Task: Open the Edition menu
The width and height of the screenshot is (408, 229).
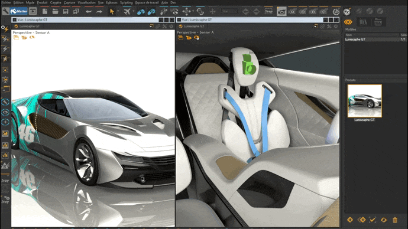Action: click(x=18, y=2)
